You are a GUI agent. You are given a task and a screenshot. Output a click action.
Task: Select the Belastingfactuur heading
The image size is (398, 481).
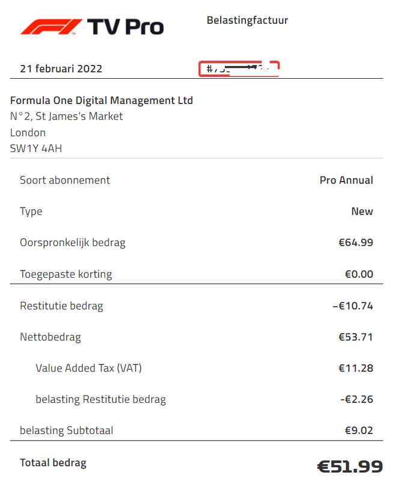click(x=247, y=20)
